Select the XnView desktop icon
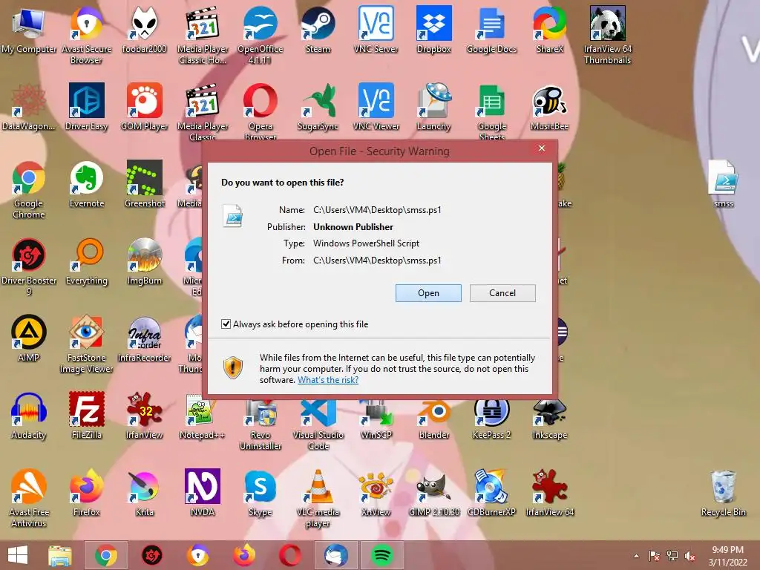 [376, 493]
